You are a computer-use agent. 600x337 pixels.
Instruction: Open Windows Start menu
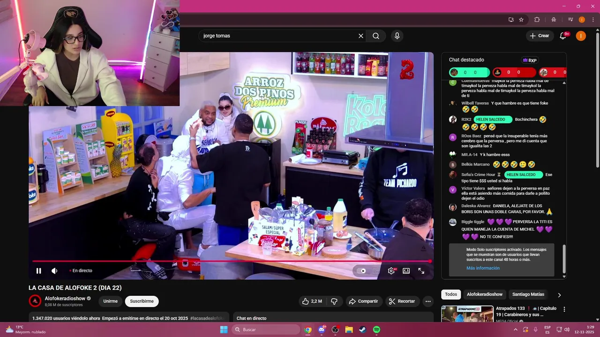point(224,330)
